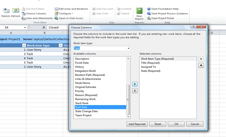
Task: Click the Add Child command
Action: [100, 14]
